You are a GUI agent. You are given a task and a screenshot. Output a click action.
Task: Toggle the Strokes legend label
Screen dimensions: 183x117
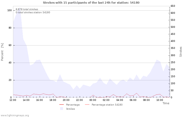[70, 109]
